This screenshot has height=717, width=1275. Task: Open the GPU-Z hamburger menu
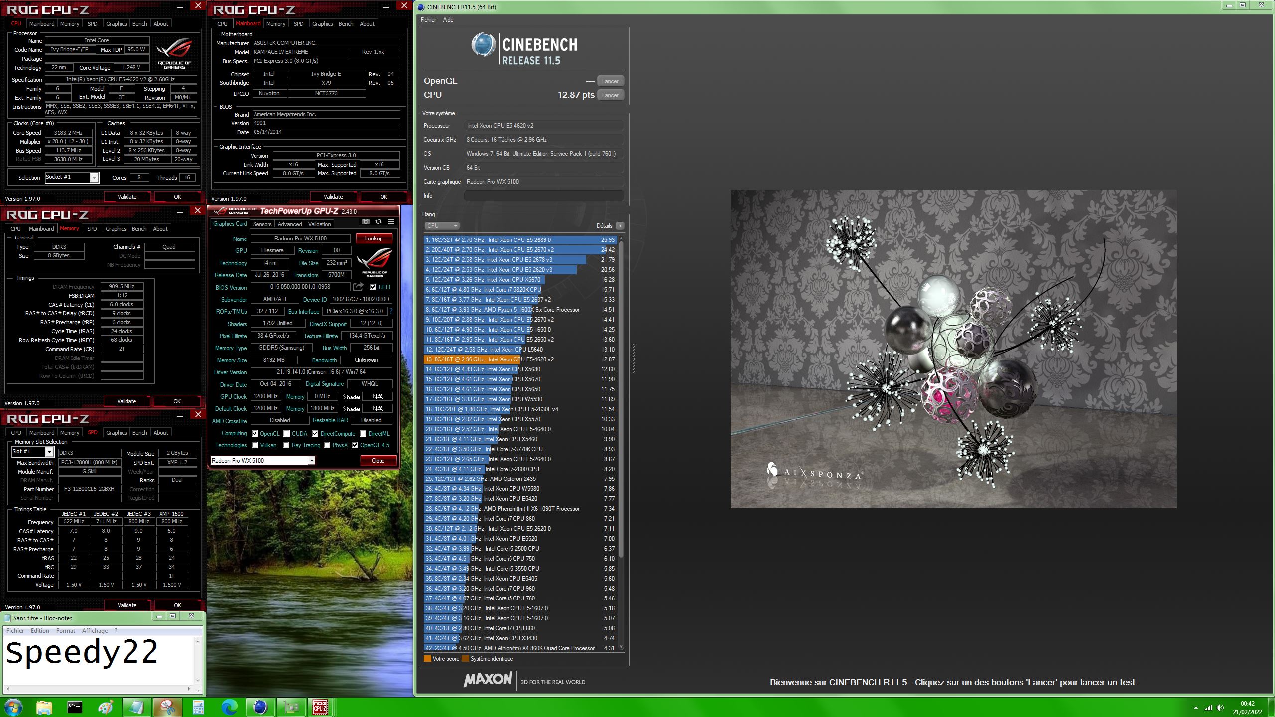391,221
